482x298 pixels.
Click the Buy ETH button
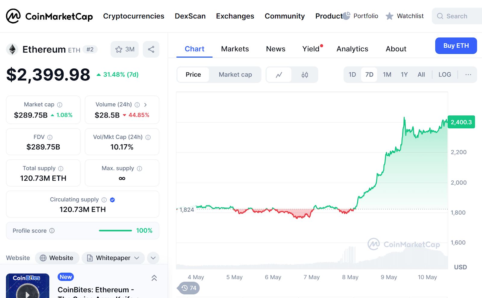[456, 46]
